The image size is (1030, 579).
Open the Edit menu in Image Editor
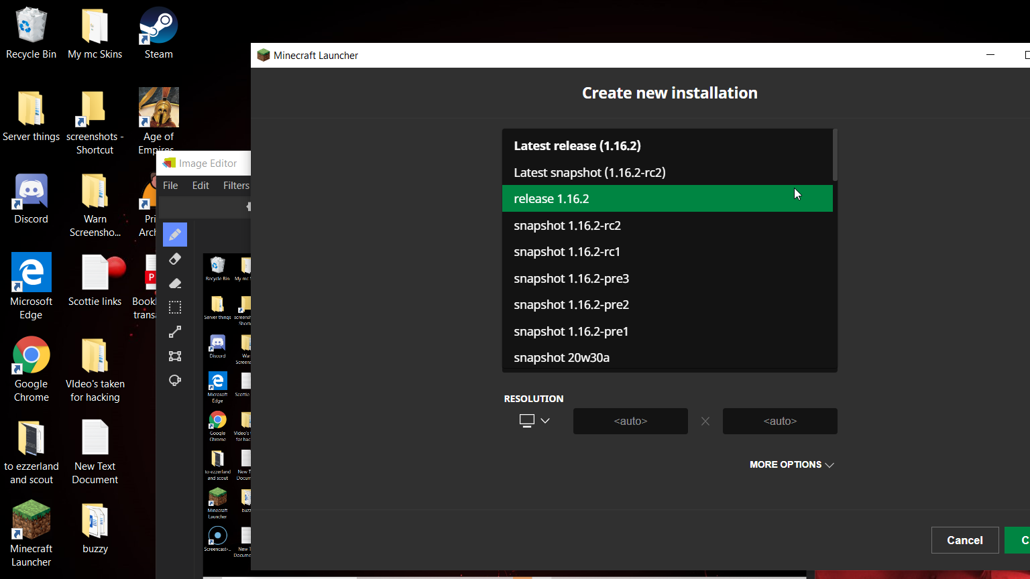(201, 186)
